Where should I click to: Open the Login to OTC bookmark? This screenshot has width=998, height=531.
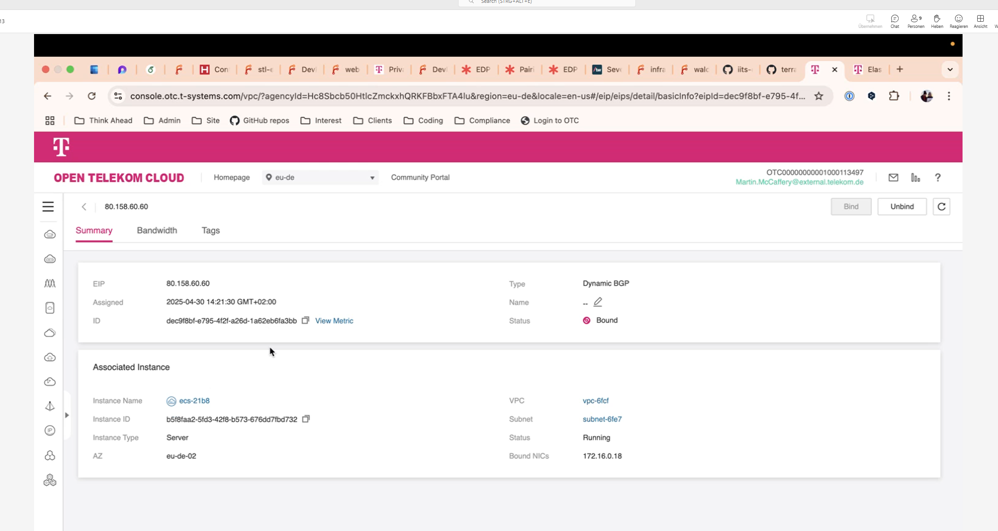[x=549, y=121]
